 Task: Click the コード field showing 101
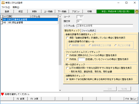click(80, 17)
